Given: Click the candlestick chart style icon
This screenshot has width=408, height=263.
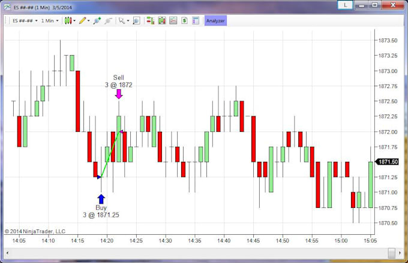Looking at the screenshot, I should pos(68,21).
